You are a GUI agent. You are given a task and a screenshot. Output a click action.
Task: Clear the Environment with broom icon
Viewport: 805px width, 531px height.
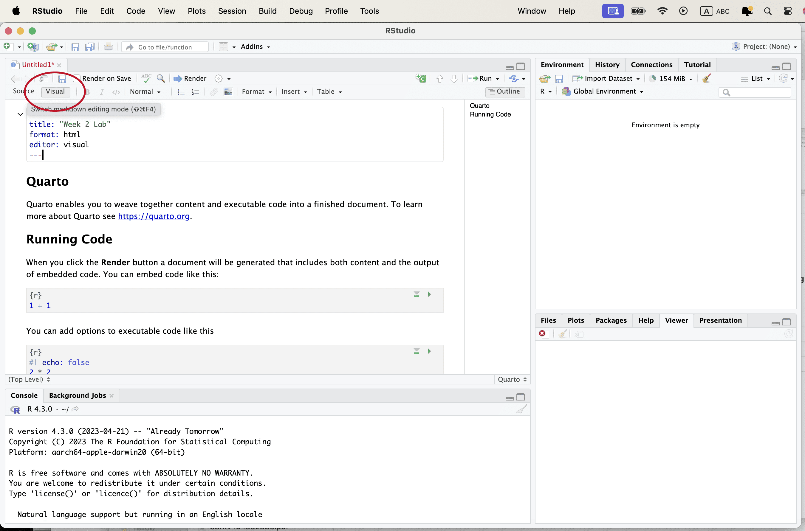(706, 79)
